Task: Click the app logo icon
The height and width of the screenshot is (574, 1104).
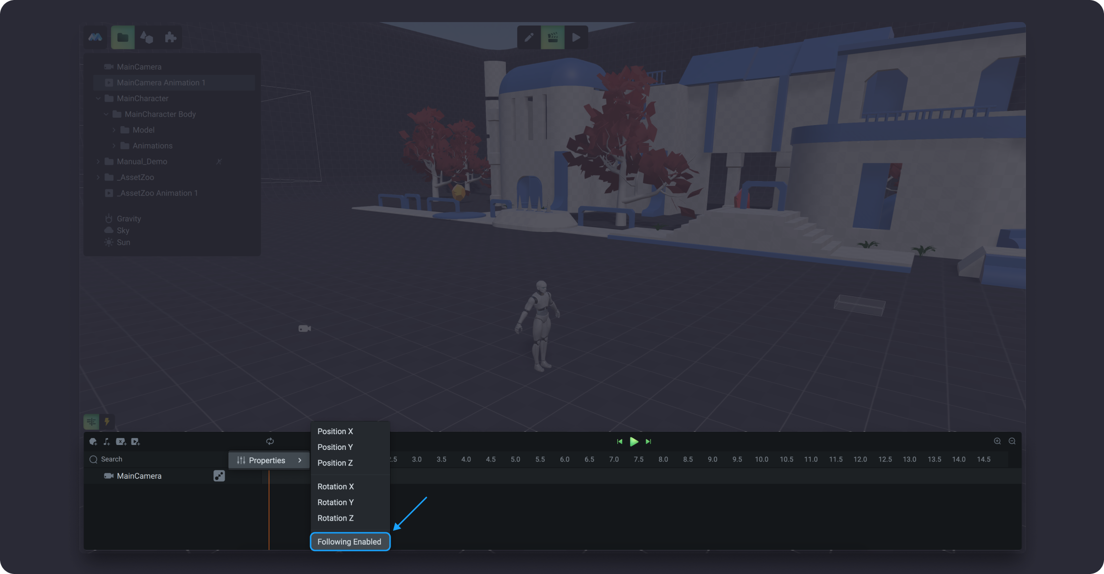Action: pyautogui.click(x=95, y=37)
